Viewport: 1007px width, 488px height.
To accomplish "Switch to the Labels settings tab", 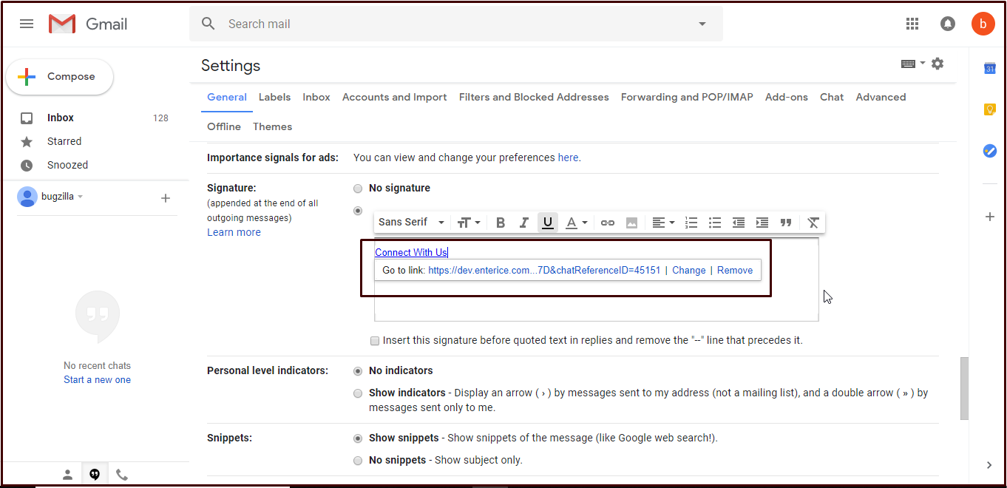I will 274,97.
